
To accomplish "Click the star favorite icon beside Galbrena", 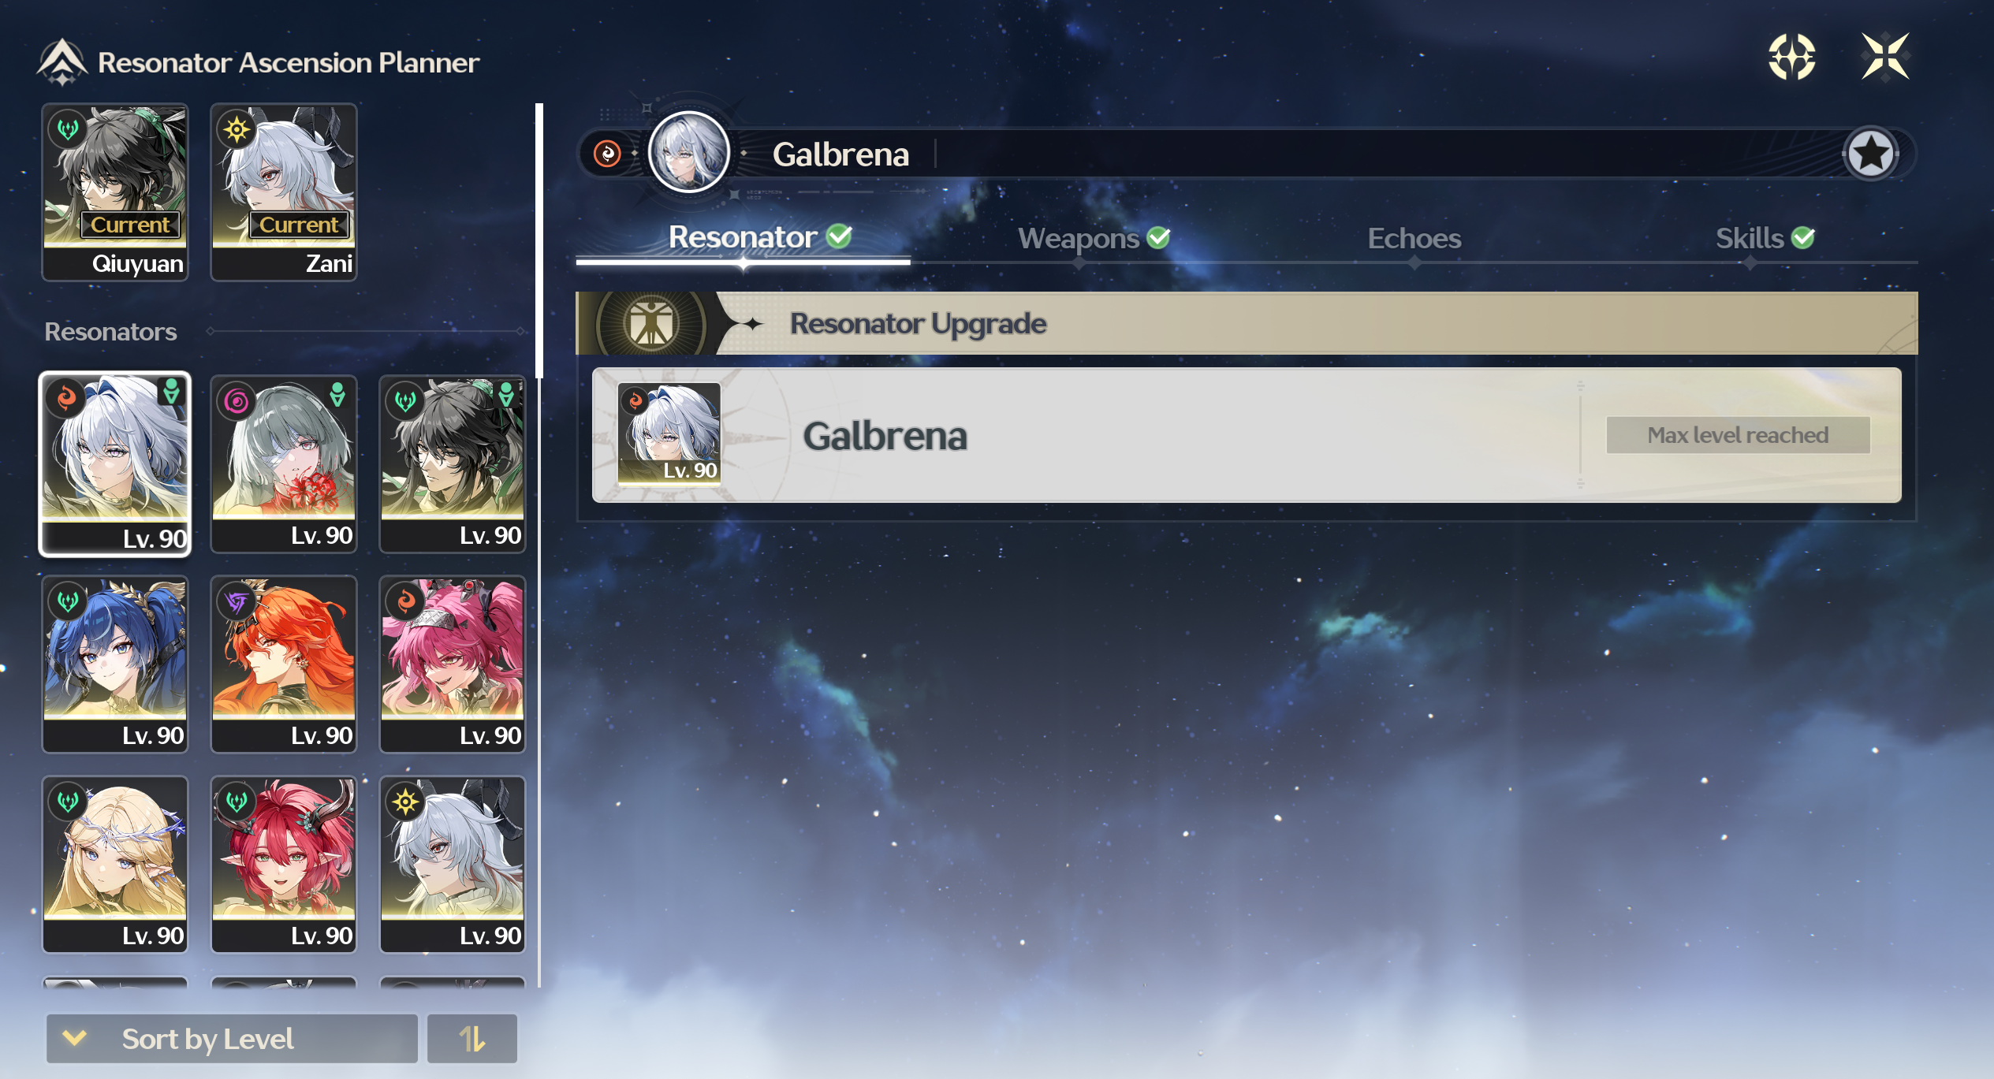I will point(1870,153).
